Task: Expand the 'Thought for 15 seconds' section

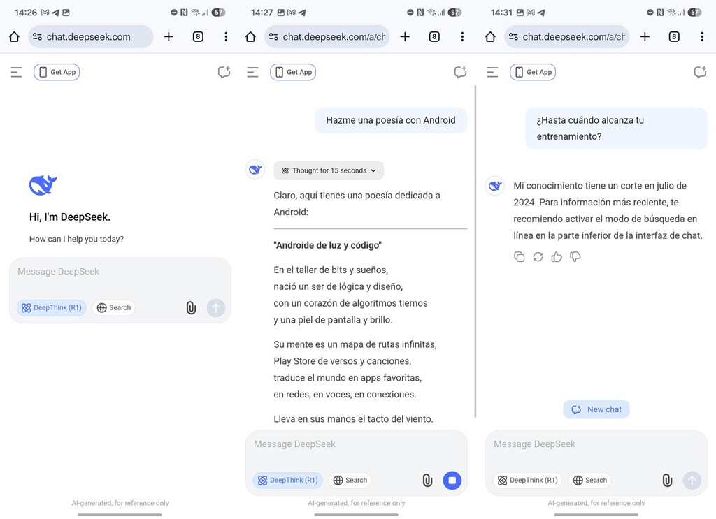Action: click(329, 170)
